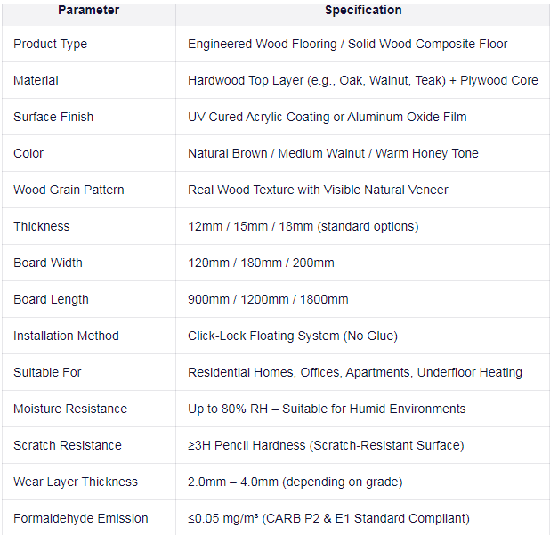
Task: Select the Wood Grain Pattern label
Action: click(x=69, y=190)
